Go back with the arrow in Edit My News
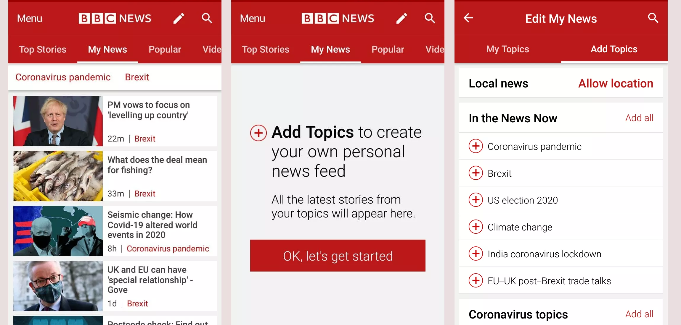 (468, 18)
